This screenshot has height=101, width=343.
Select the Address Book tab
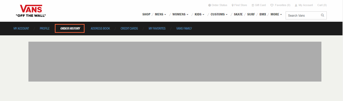100,29
